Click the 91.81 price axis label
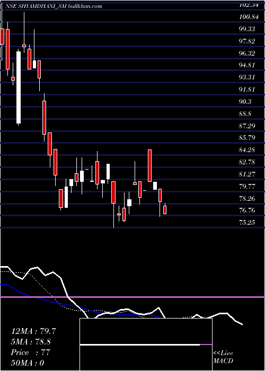265x371 pixels. tap(247, 90)
